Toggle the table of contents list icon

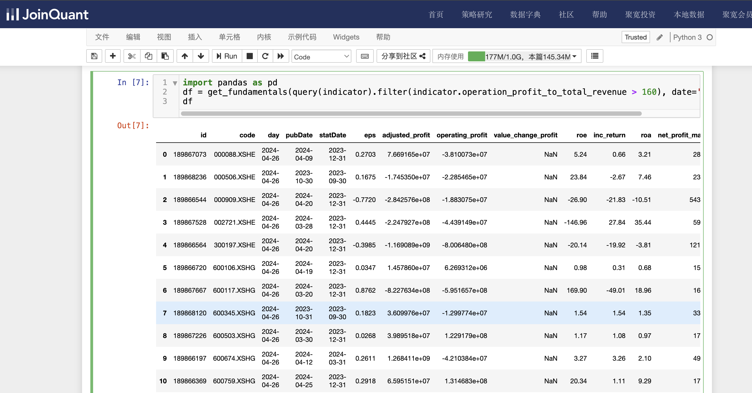point(595,56)
